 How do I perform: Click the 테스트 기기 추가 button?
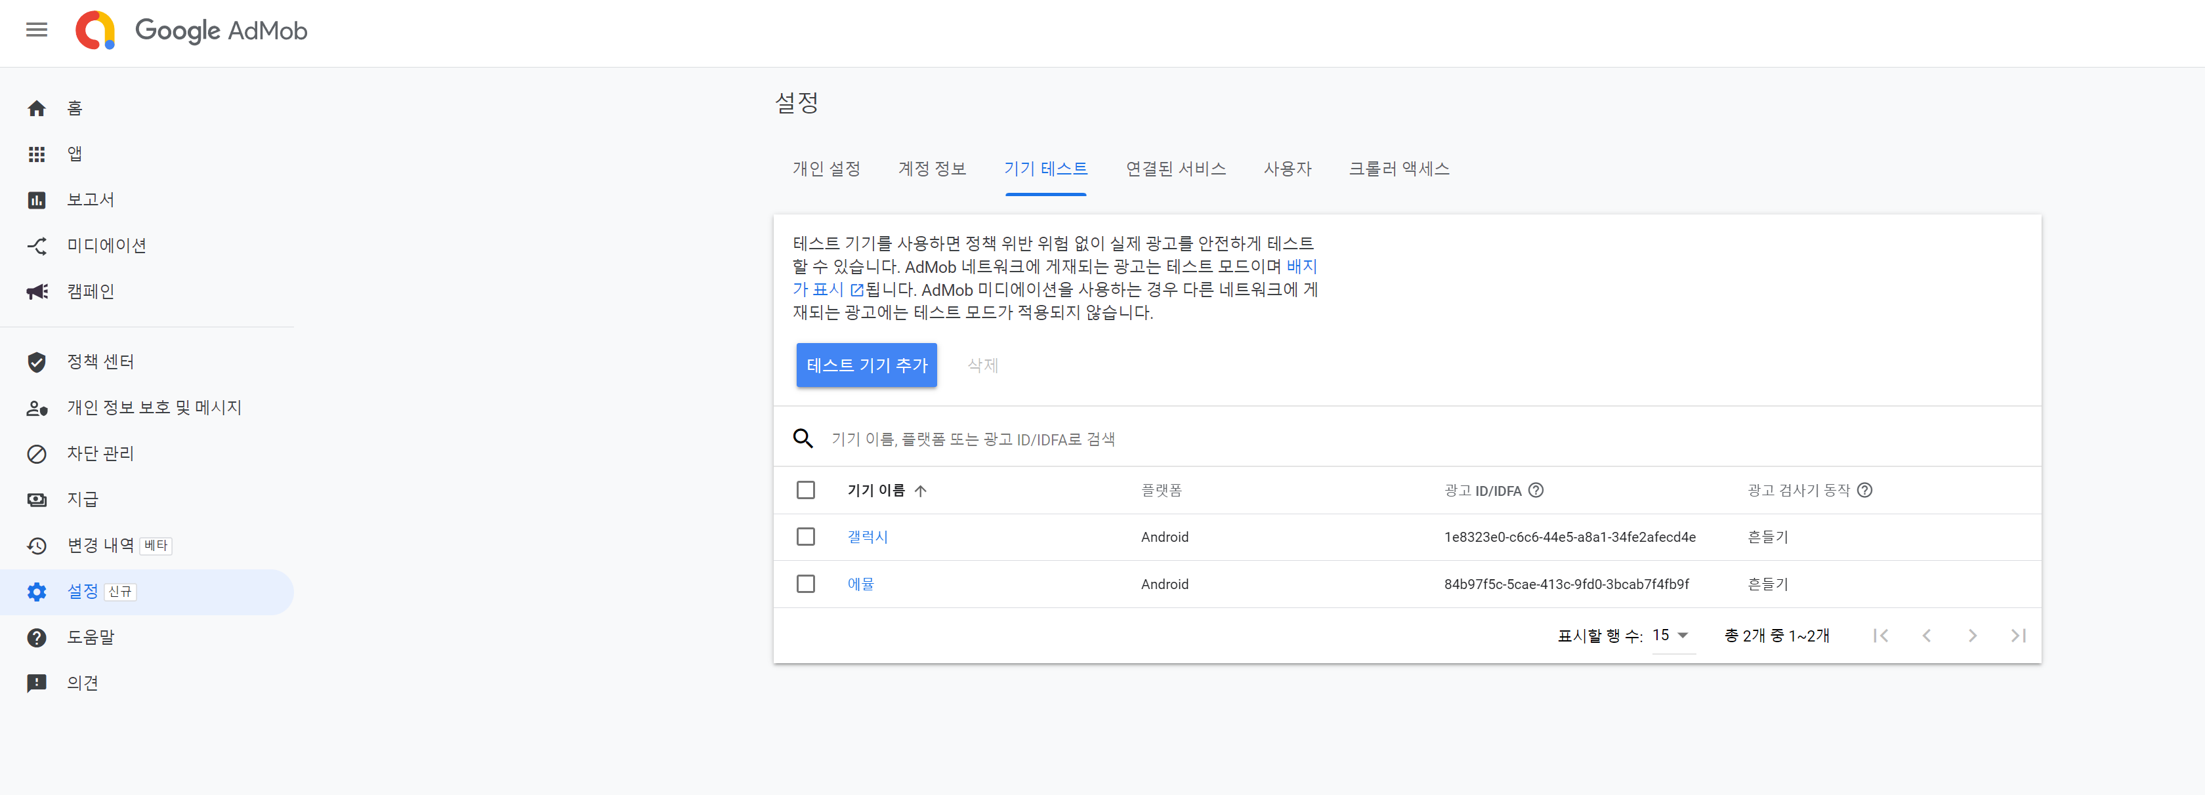tap(866, 365)
